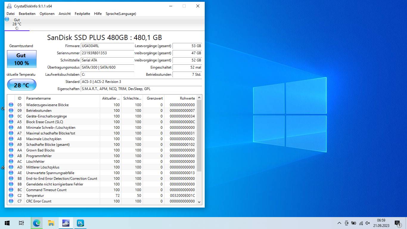This screenshot has height=229, width=407.
Task: Click status icon for Geräte-Einschaltvorgänge row
Action: pyautogui.click(x=11, y=116)
